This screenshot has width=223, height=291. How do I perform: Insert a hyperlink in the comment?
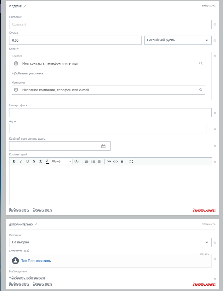(109, 161)
